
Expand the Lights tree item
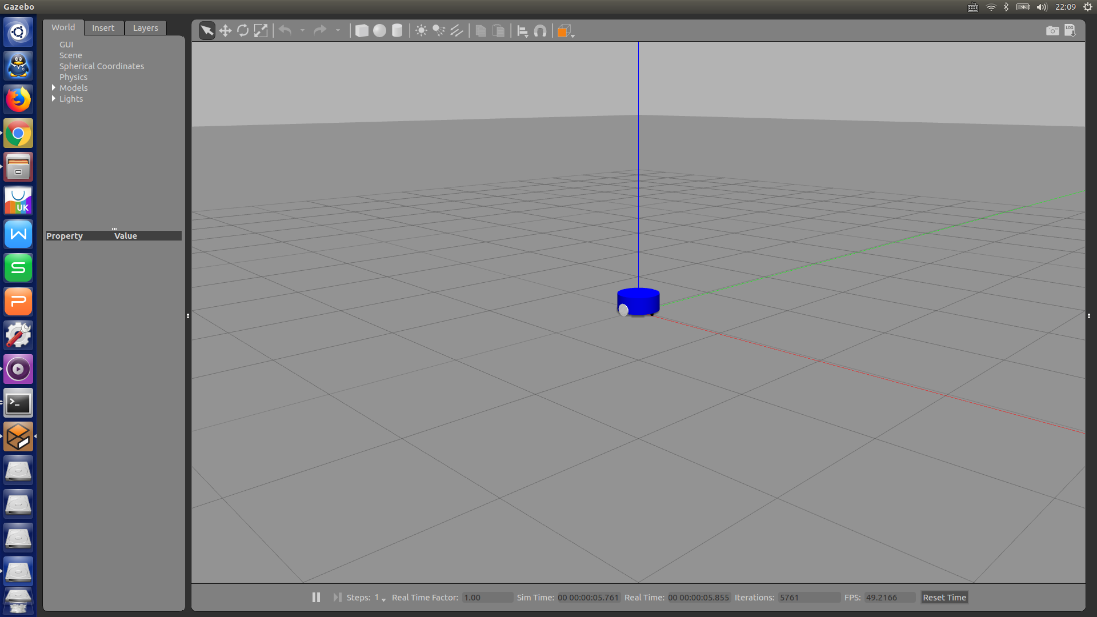point(54,99)
